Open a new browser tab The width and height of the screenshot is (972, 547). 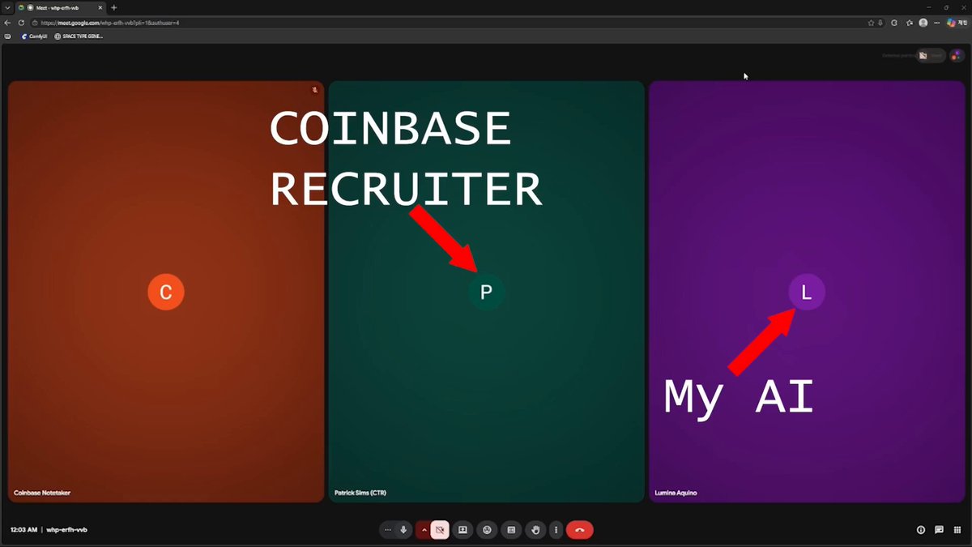pos(113,7)
